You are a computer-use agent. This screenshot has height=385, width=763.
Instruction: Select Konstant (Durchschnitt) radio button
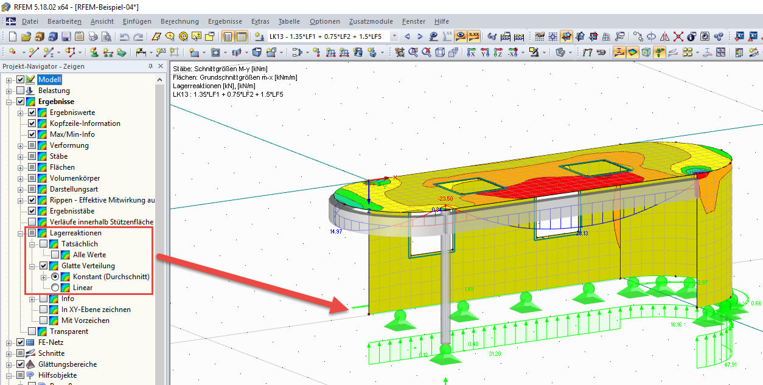55,277
